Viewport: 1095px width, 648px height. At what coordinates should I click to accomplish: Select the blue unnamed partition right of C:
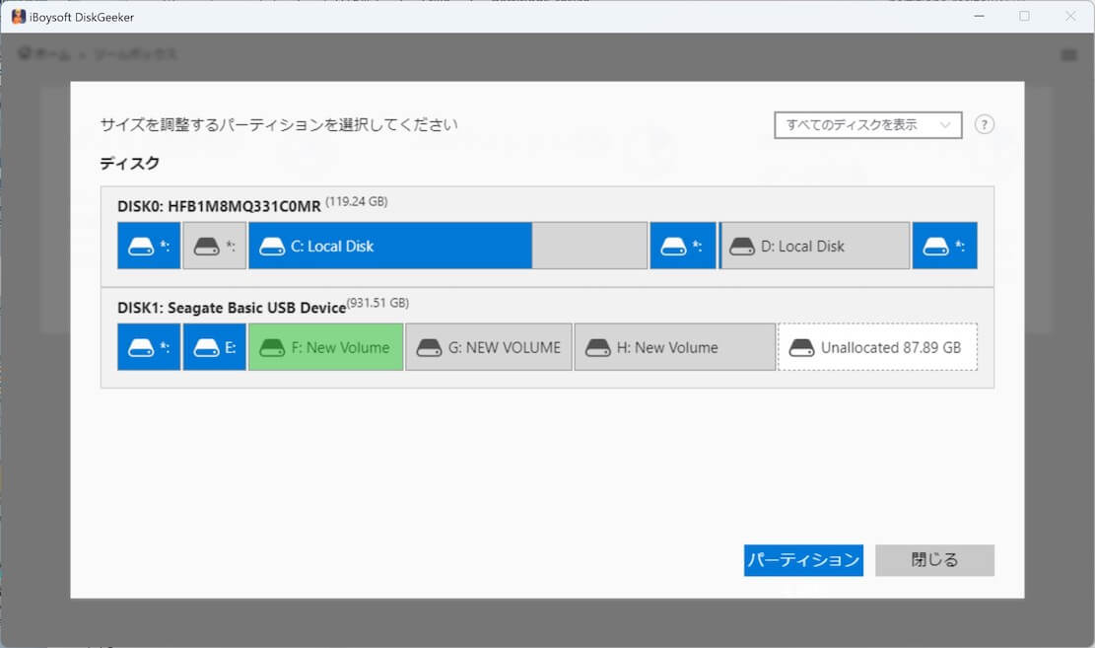(683, 246)
